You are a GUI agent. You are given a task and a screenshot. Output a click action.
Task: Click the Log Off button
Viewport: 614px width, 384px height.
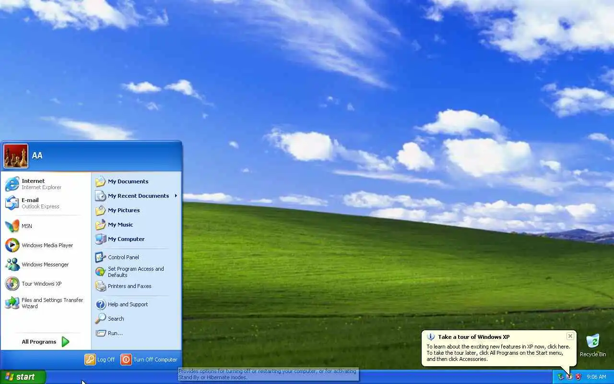pos(100,360)
